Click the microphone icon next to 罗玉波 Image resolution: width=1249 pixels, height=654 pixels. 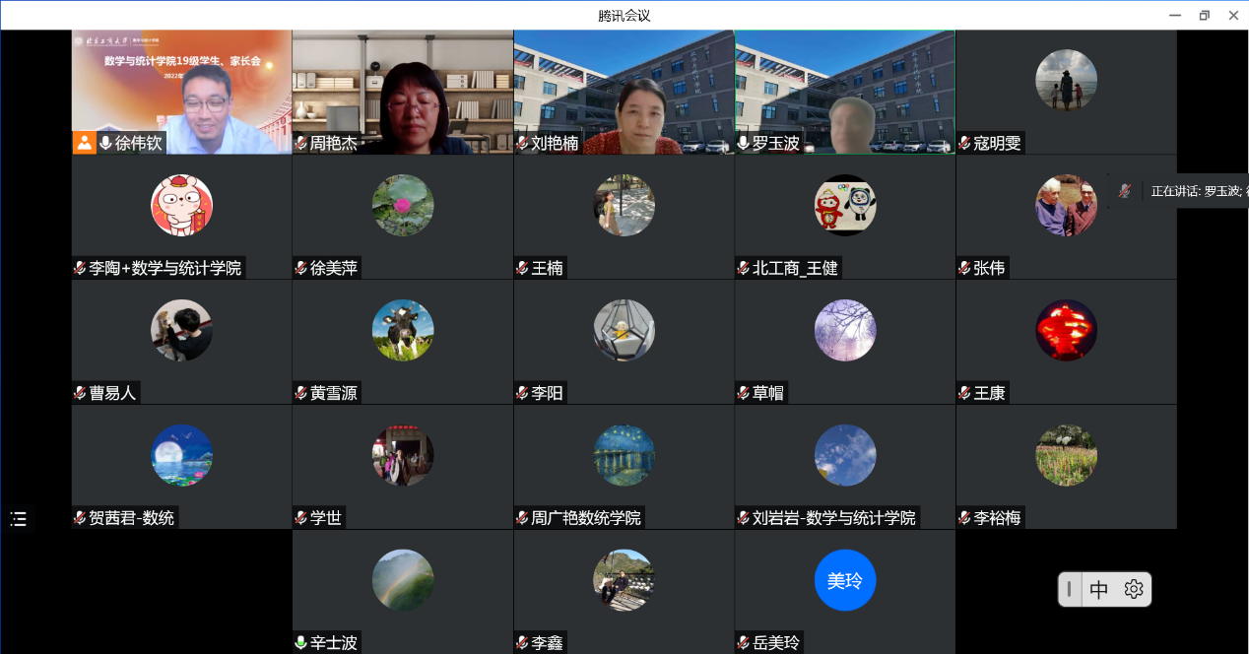pos(744,143)
